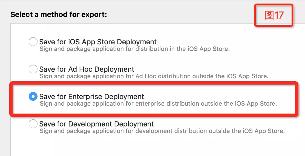This screenshot has width=305, height=156.
Task: Click the 'Save for Development Deployment' label
Action: coord(96,124)
